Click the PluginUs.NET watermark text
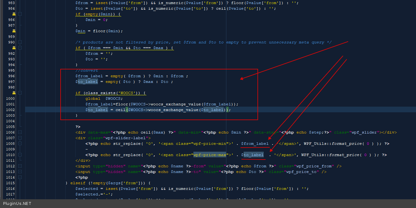This screenshot has width=416, height=208. coord(17,204)
